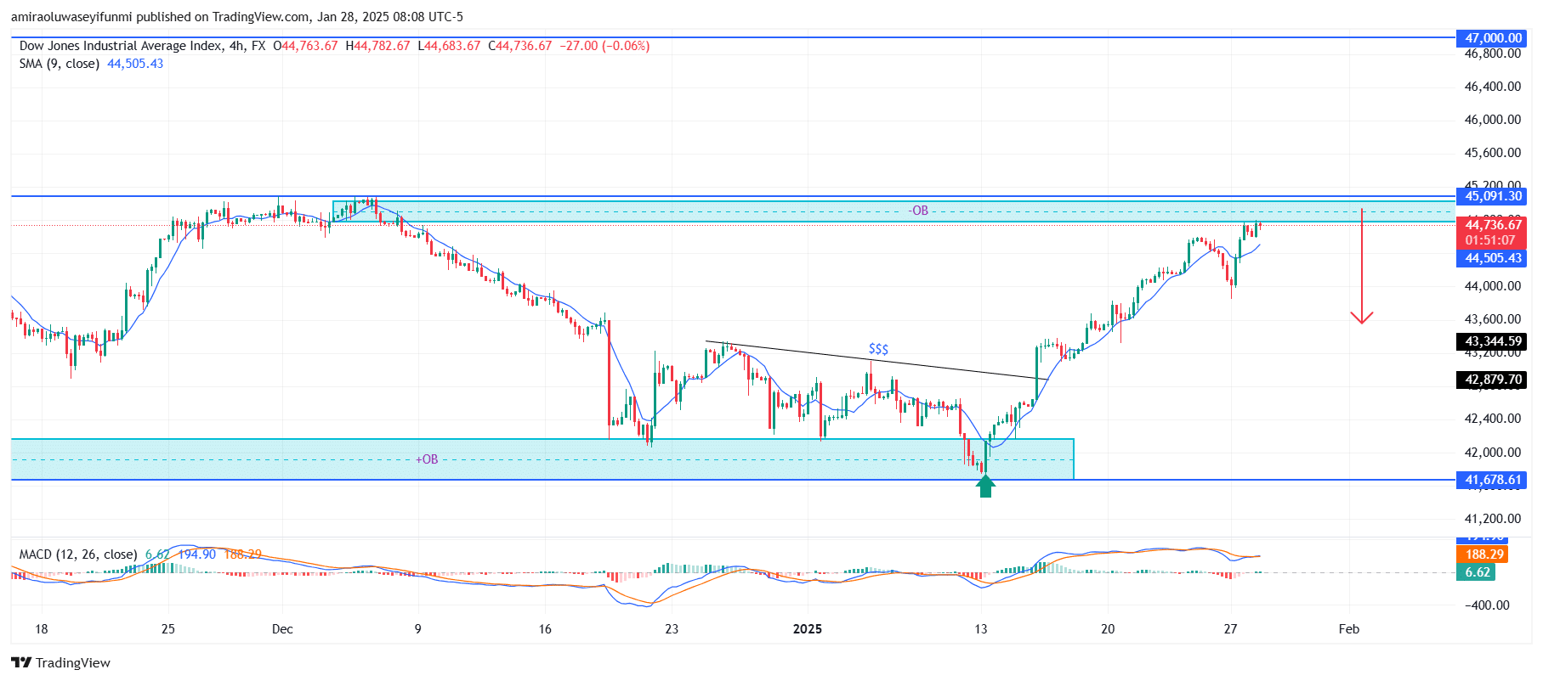Click the +OB order block label
The image size is (1543, 681).
[427, 459]
